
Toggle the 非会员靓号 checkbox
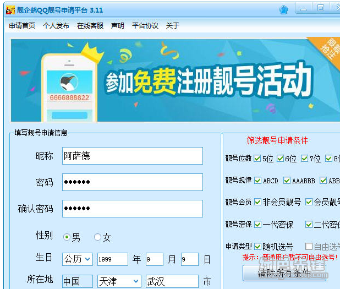click(257, 202)
